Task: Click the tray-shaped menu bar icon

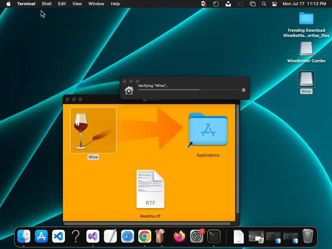Action: [x=228, y=4]
